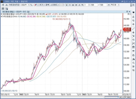
Task: Click the 중복 (overlay) button
Action: pos(47,5)
